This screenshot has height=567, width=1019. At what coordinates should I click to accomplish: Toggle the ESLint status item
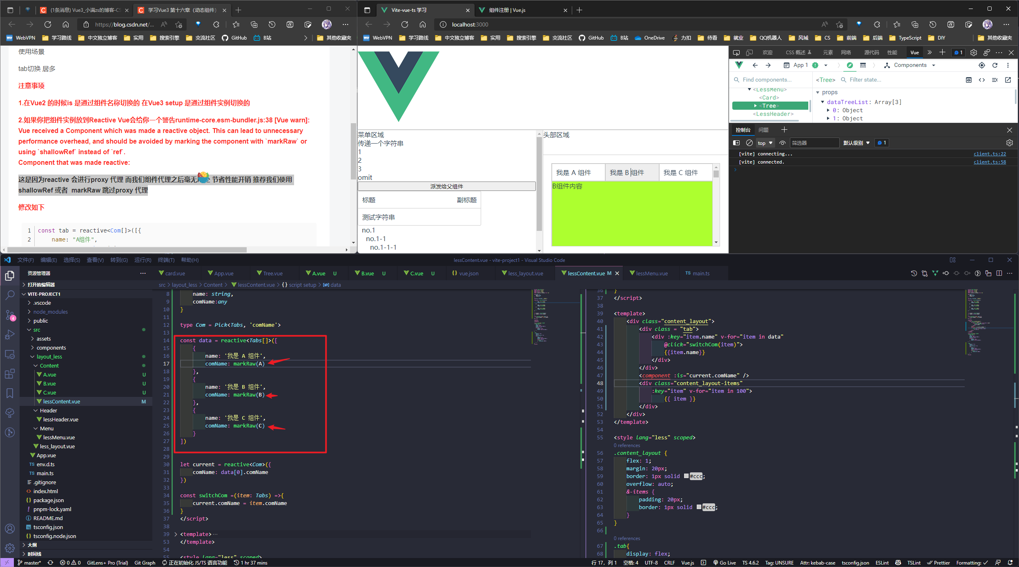coord(882,563)
